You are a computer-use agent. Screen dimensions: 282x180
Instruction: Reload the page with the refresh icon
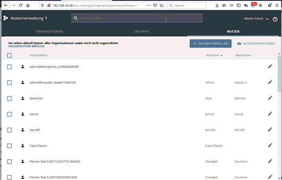click(x=20, y=6)
